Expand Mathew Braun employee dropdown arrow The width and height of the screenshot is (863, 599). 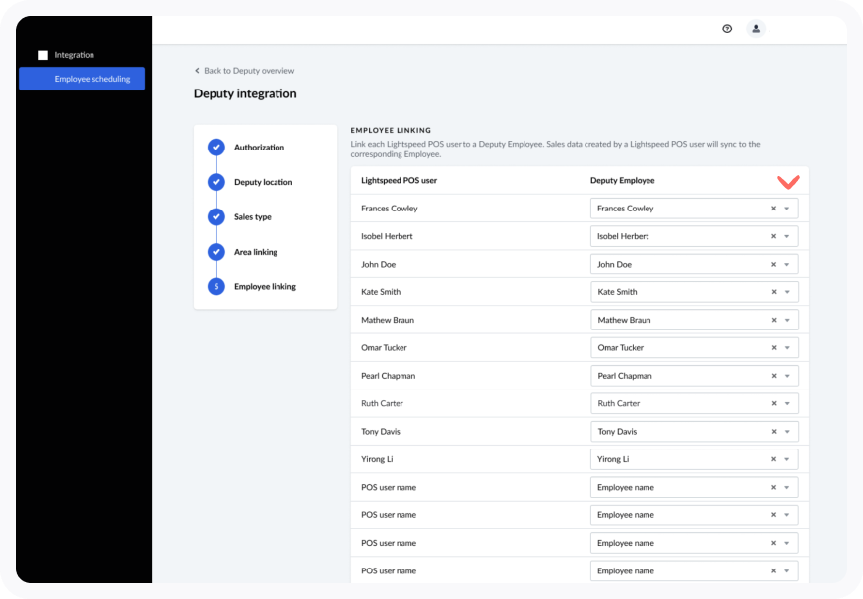click(787, 320)
